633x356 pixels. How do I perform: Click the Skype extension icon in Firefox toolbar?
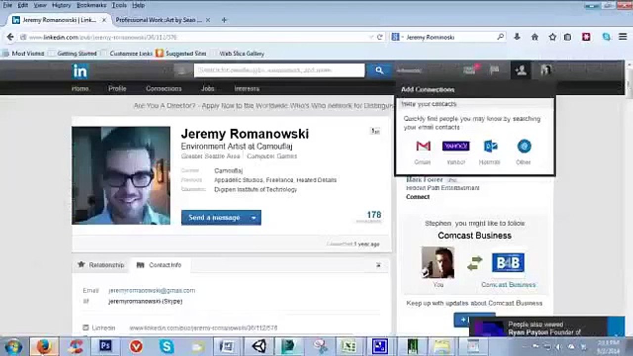606,37
